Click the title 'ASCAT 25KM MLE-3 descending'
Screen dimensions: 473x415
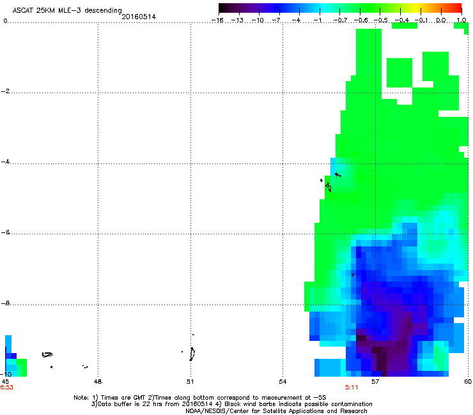click(x=67, y=11)
